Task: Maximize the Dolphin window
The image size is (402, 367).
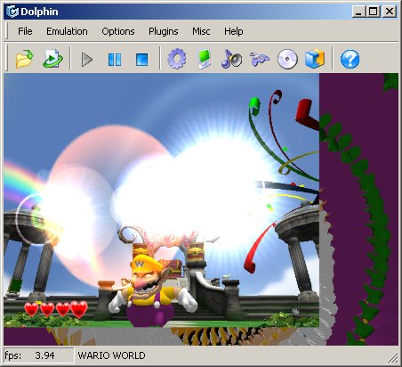Action: 374,12
